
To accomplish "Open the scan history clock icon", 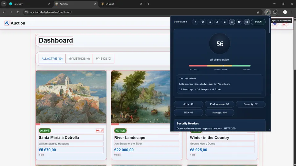I will 210,22.
